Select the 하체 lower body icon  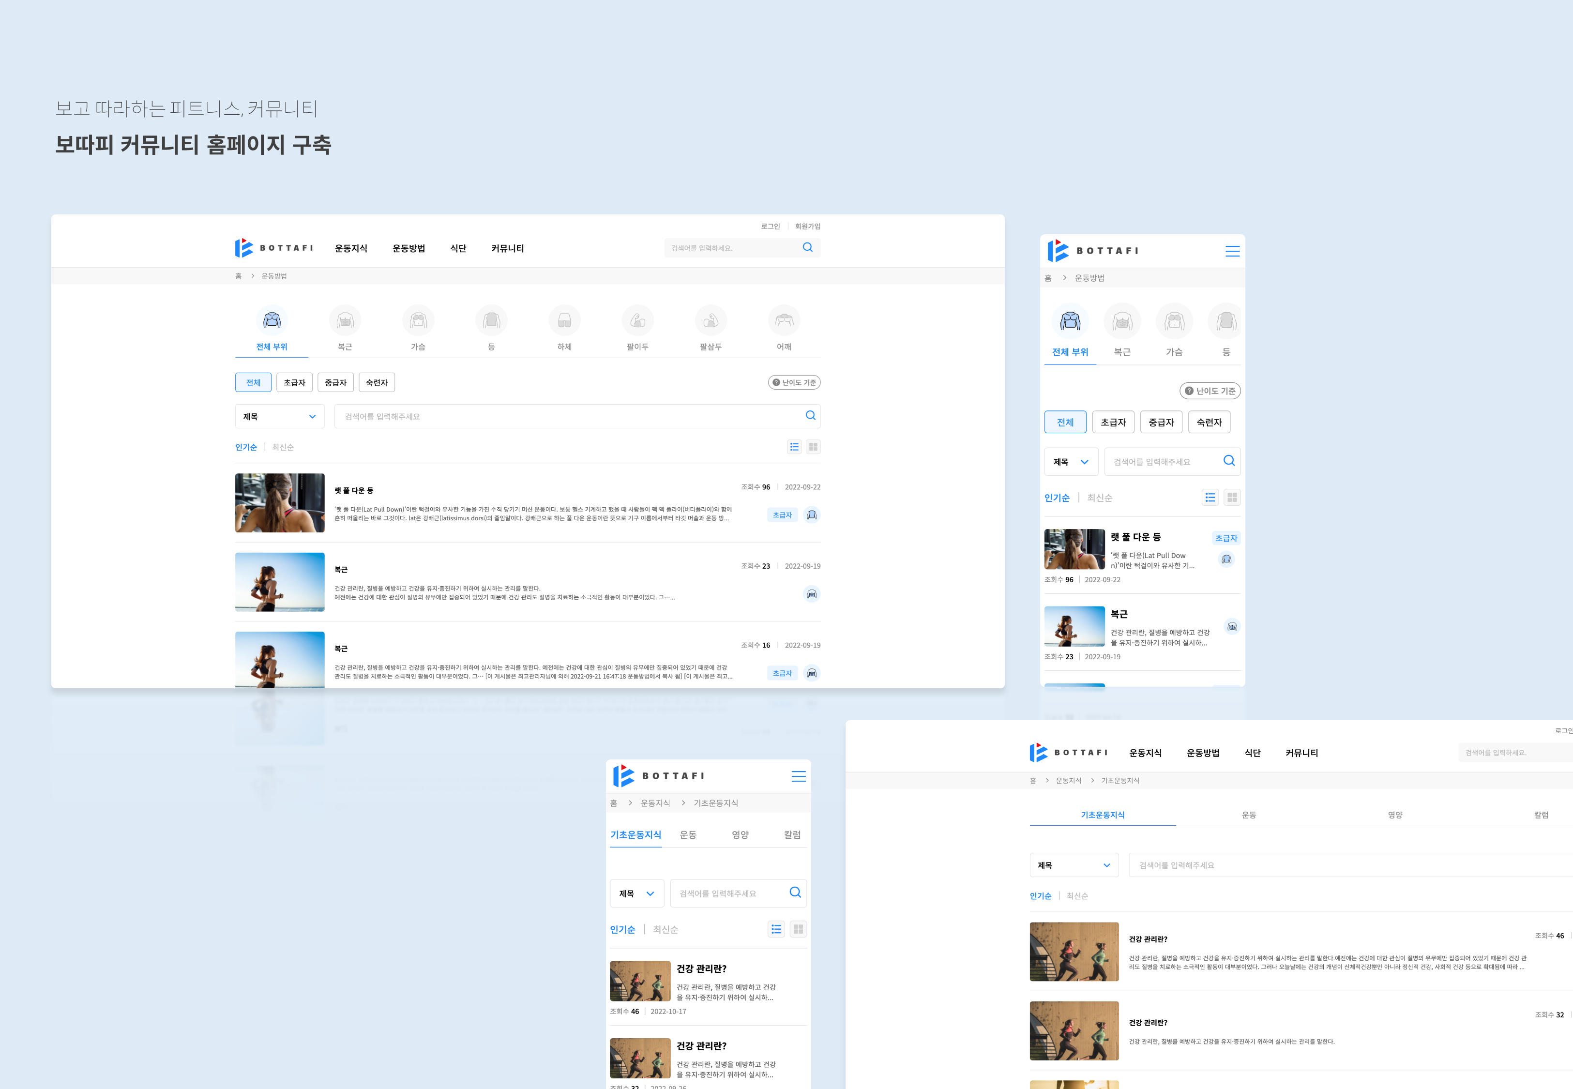pyautogui.click(x=564, y=321)
